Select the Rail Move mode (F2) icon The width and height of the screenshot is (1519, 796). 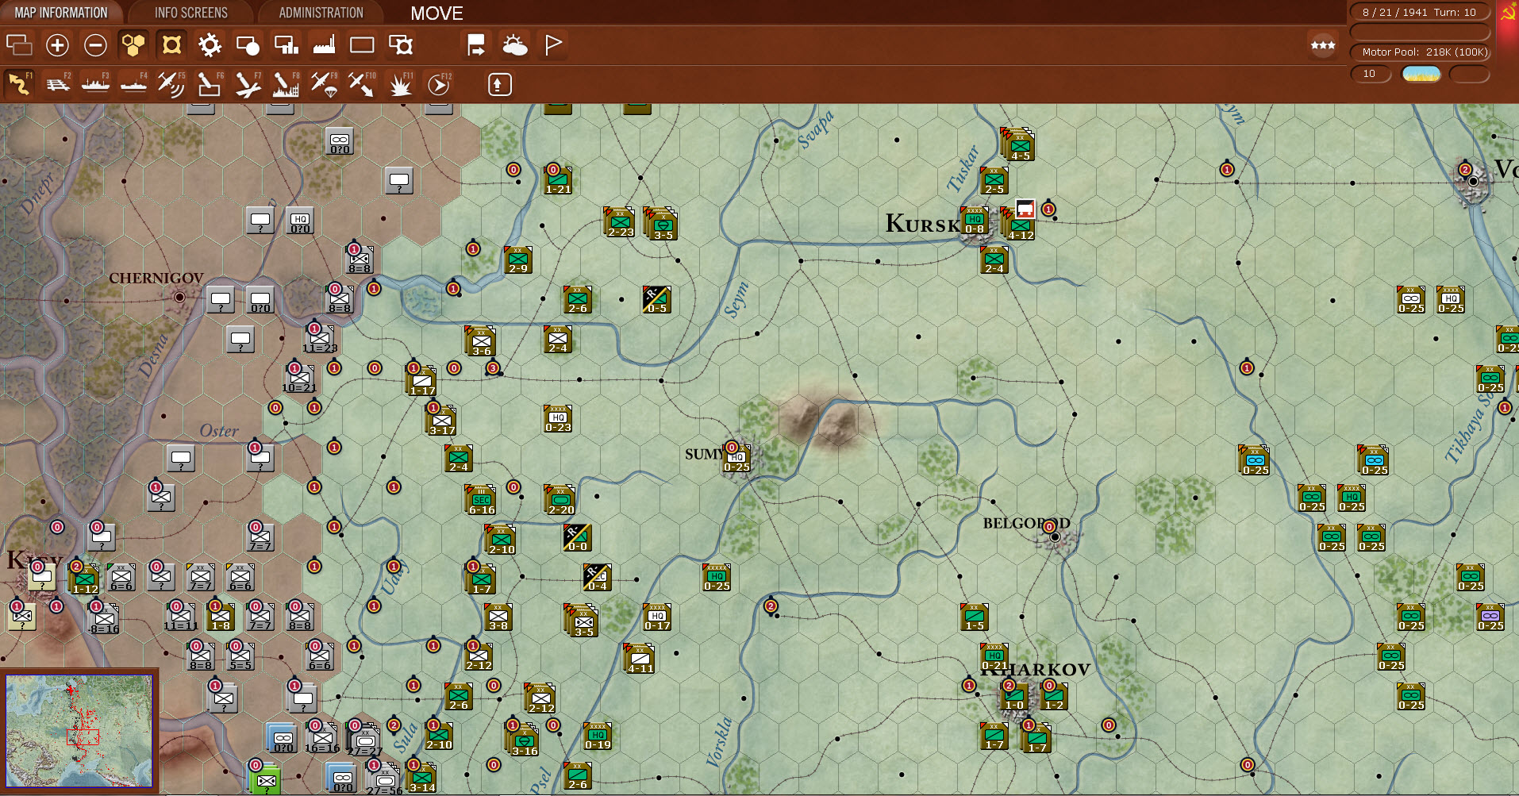57,84
